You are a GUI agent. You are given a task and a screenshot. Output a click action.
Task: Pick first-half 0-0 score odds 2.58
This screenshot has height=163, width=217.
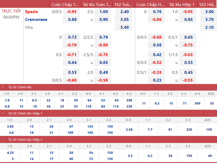(x=129, y=129)
